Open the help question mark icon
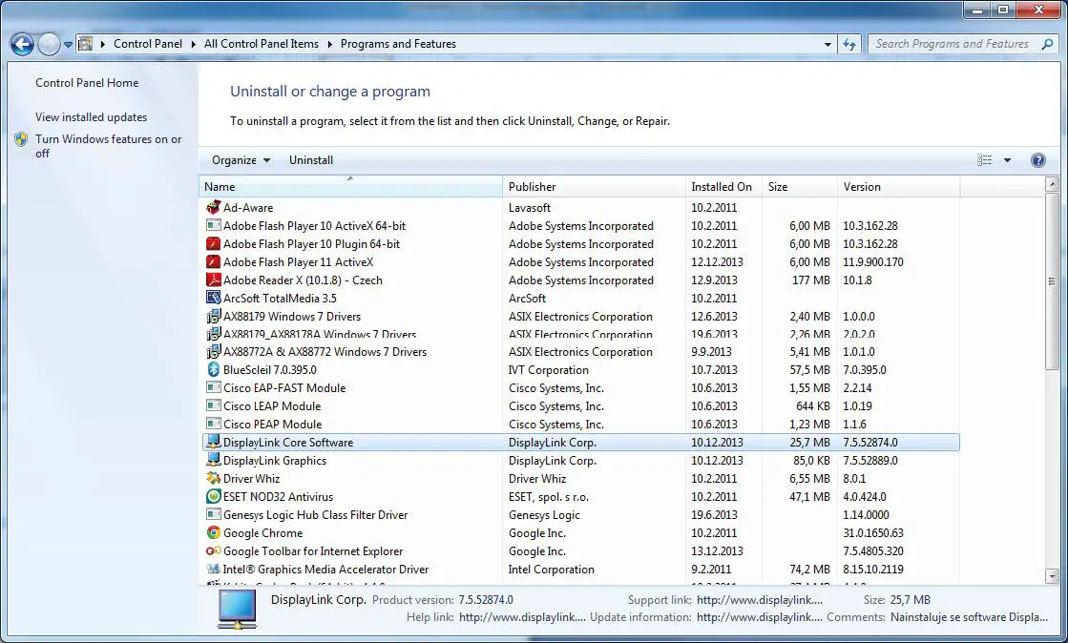 coord(1038,160)
